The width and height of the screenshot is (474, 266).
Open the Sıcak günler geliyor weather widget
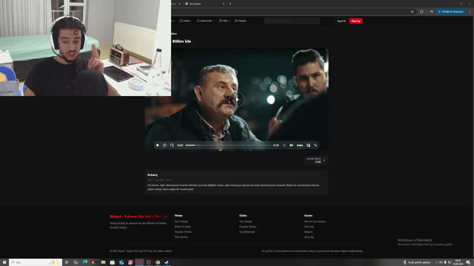point(417,262)
